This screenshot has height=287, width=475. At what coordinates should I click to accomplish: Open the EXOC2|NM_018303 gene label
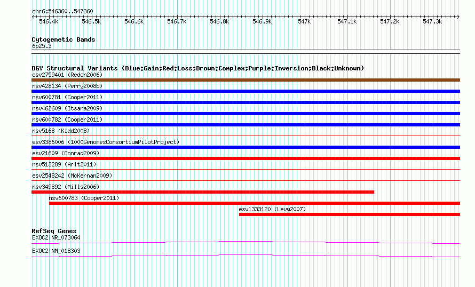point(56,251)
